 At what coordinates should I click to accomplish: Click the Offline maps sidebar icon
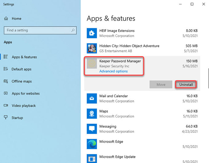[x=6, y=81]
